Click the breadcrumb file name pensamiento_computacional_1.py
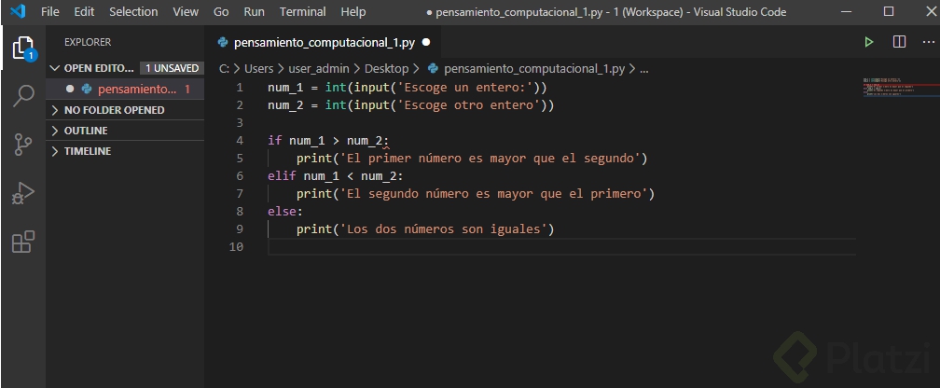 coord(534,69)
